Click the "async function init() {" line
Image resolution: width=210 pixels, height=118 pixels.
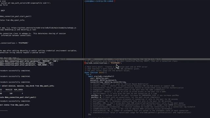click(x=95, y=72)
